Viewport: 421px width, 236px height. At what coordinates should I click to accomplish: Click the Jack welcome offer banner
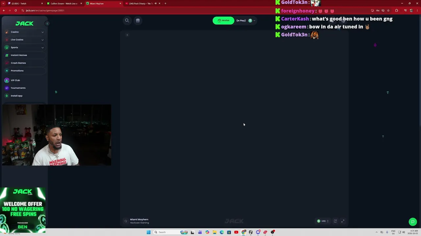[23, 210]
